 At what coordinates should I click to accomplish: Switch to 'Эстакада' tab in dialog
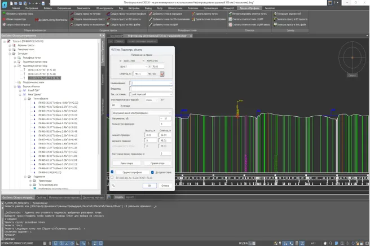pos(125,105)
